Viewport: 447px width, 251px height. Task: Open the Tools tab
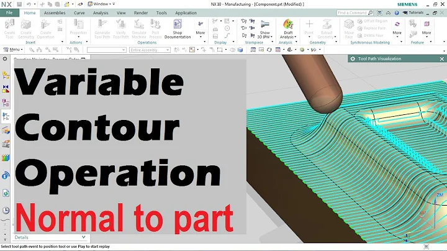click(x=161, y=13)
